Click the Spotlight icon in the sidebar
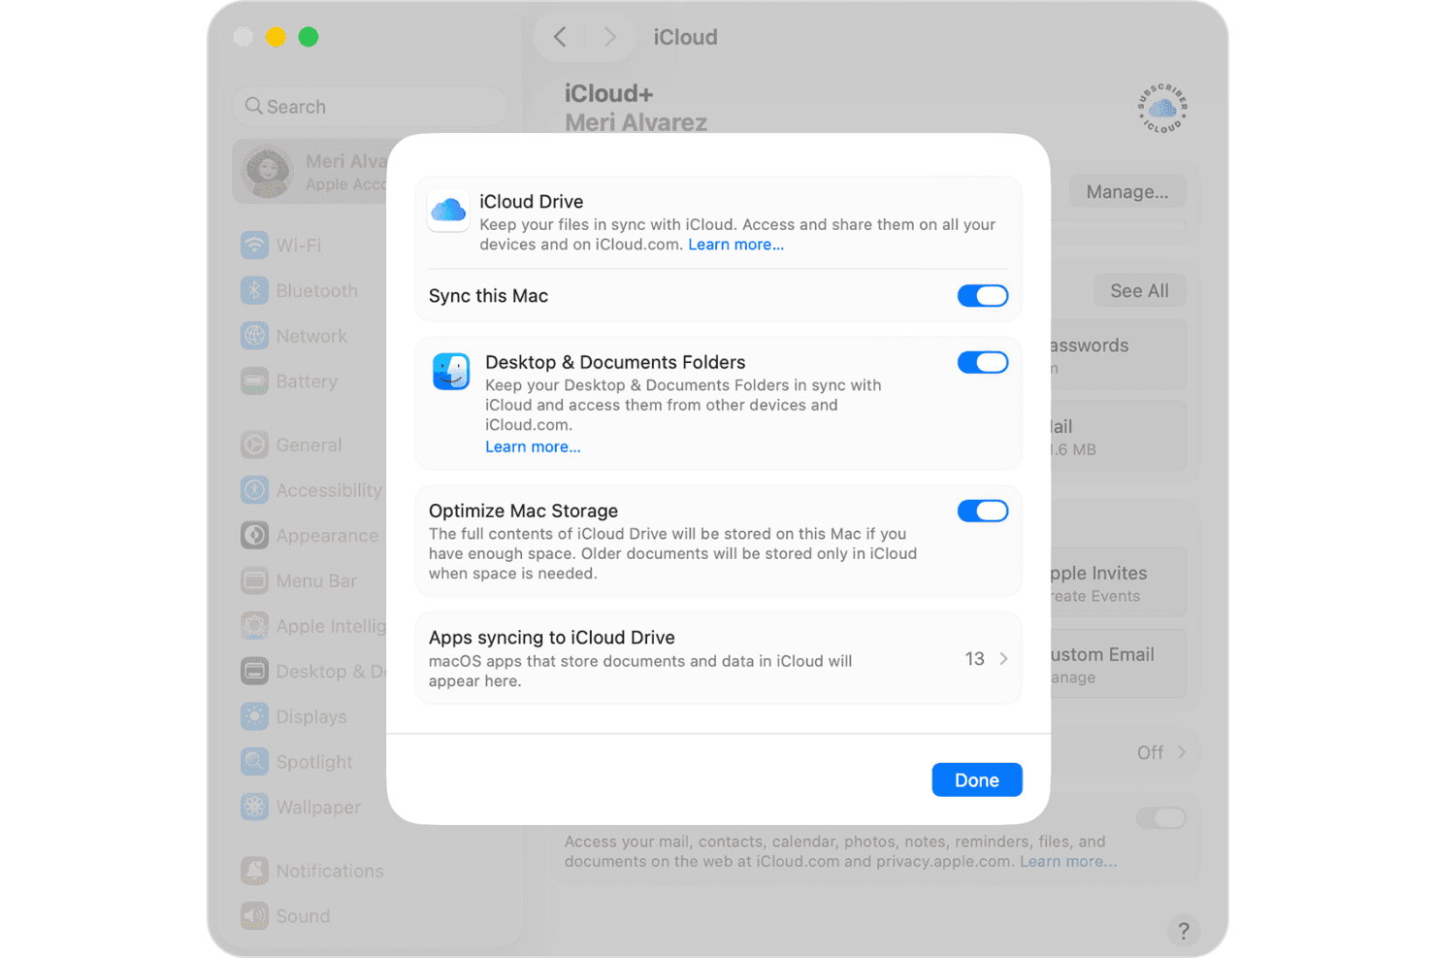The image size is (1436, 958). click(254, 762)
